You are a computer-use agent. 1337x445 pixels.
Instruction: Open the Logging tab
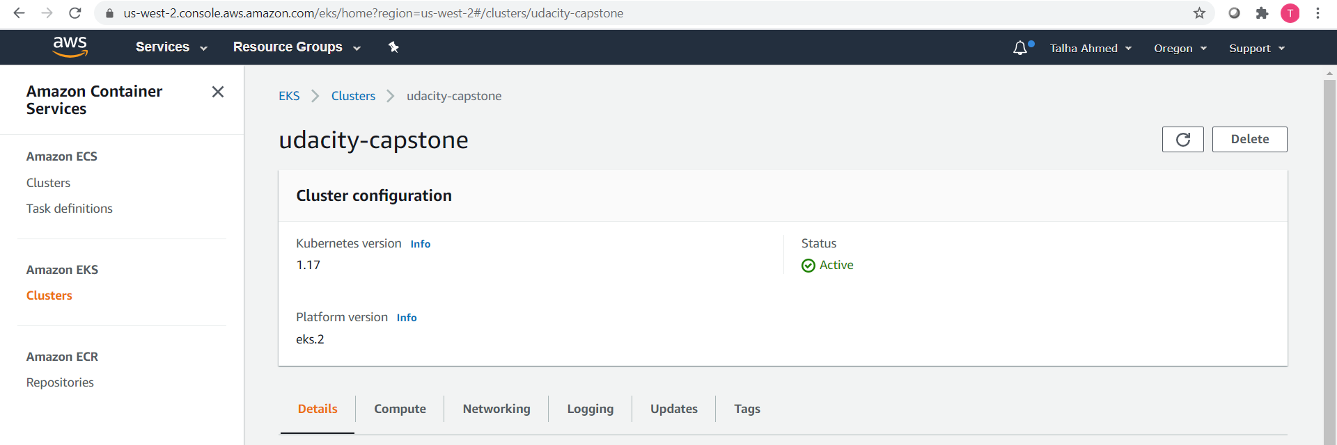point(591,409)
